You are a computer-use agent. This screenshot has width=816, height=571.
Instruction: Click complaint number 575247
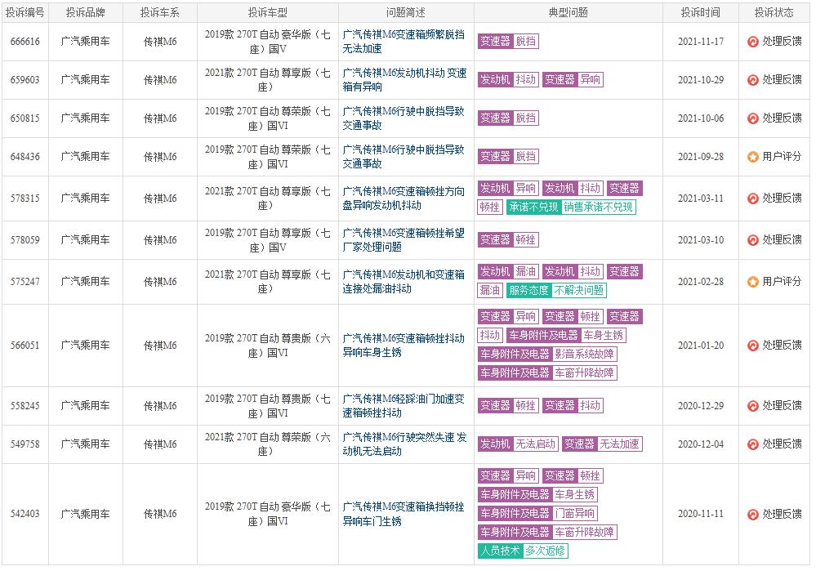pos(25,282)
